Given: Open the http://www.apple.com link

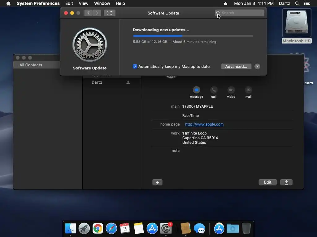Looking at the screenshot, I should [204, 124].
